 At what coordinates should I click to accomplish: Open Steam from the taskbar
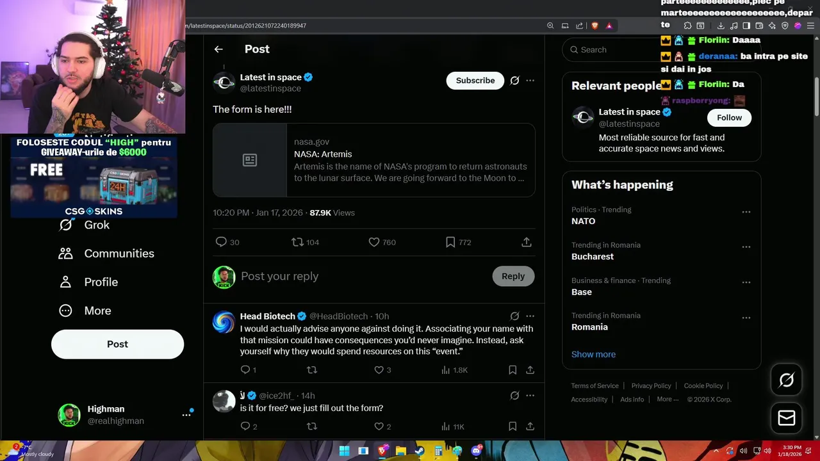click(420, 451)
